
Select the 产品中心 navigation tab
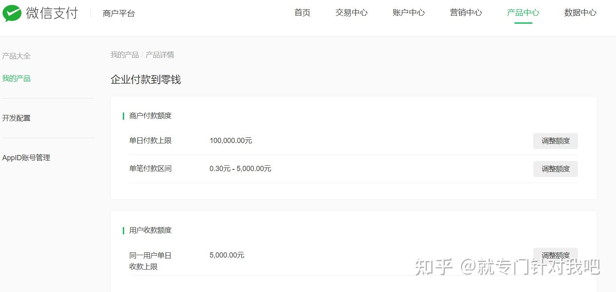523,13
